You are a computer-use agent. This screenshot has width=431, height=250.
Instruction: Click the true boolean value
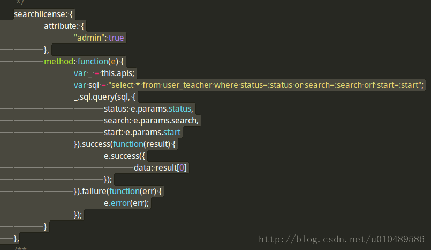point(116,38)
